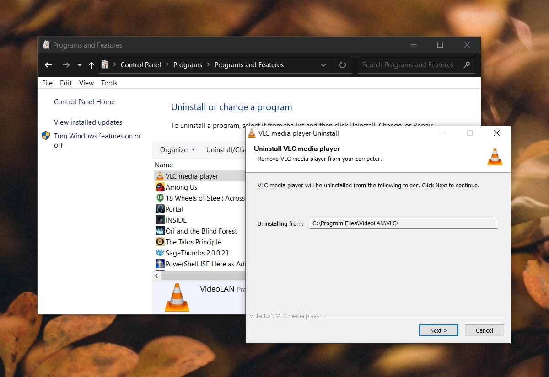Click the Ori and the Blind Forest icon
The width and height of the screenshot is (549, 377).
pos(160,231)
